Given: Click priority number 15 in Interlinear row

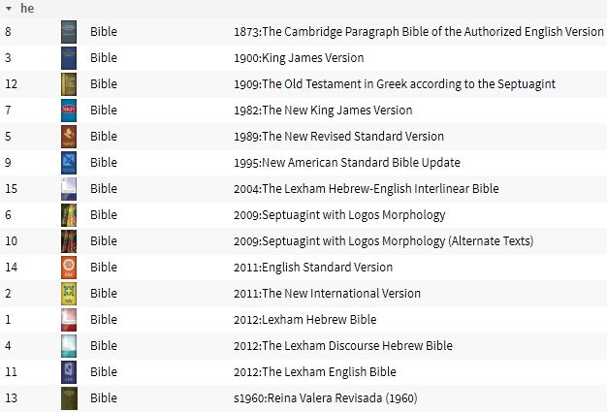Looking at the screenshot, I should (12, 189).
